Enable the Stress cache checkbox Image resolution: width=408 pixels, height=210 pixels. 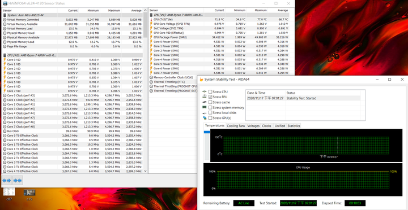(x=210, y=102)
